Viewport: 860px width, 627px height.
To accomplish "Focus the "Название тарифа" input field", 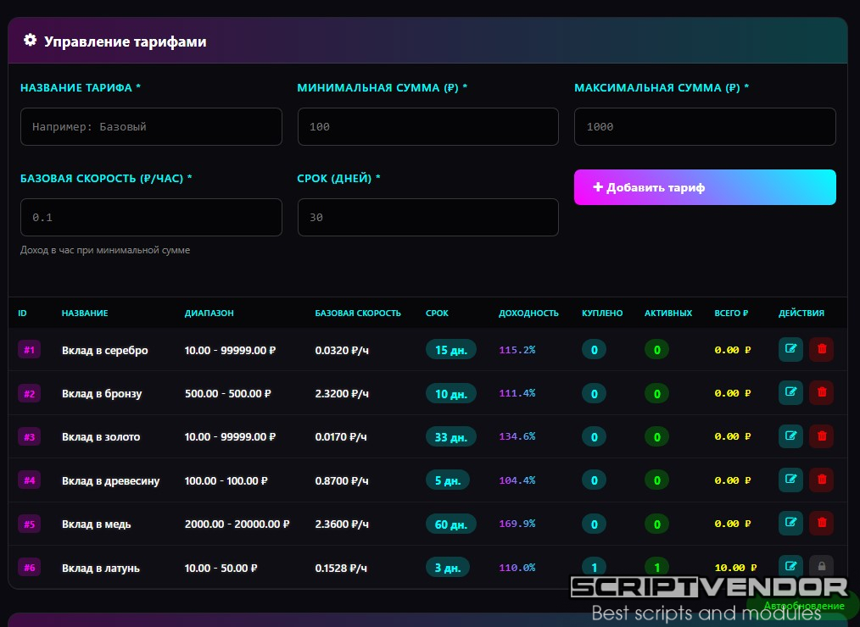I will tap(151, 126).
